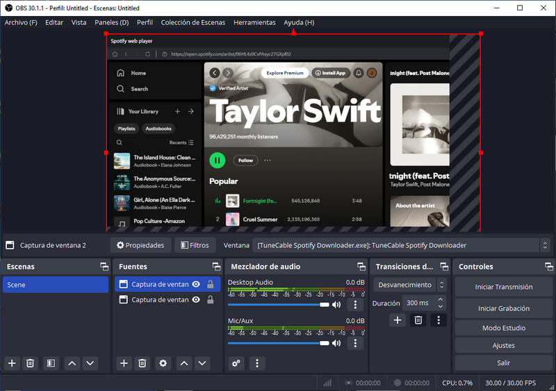This screenshot has width=556, height=391.
Task: Undock the Controles panel
Action: click(549, 267)
